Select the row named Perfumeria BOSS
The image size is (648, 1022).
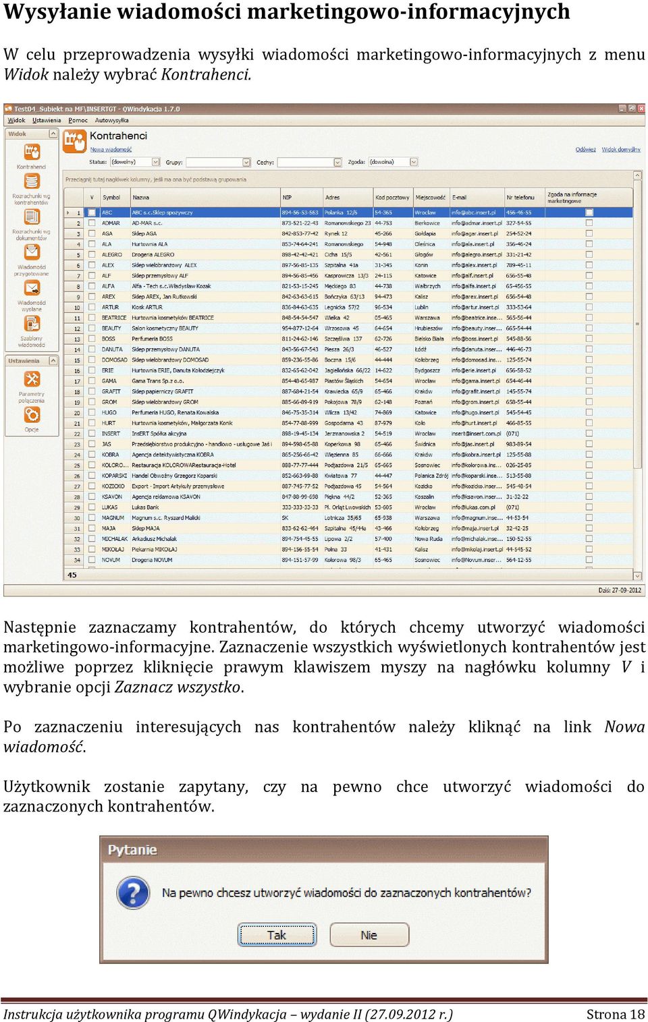click(x=348, y=339)
